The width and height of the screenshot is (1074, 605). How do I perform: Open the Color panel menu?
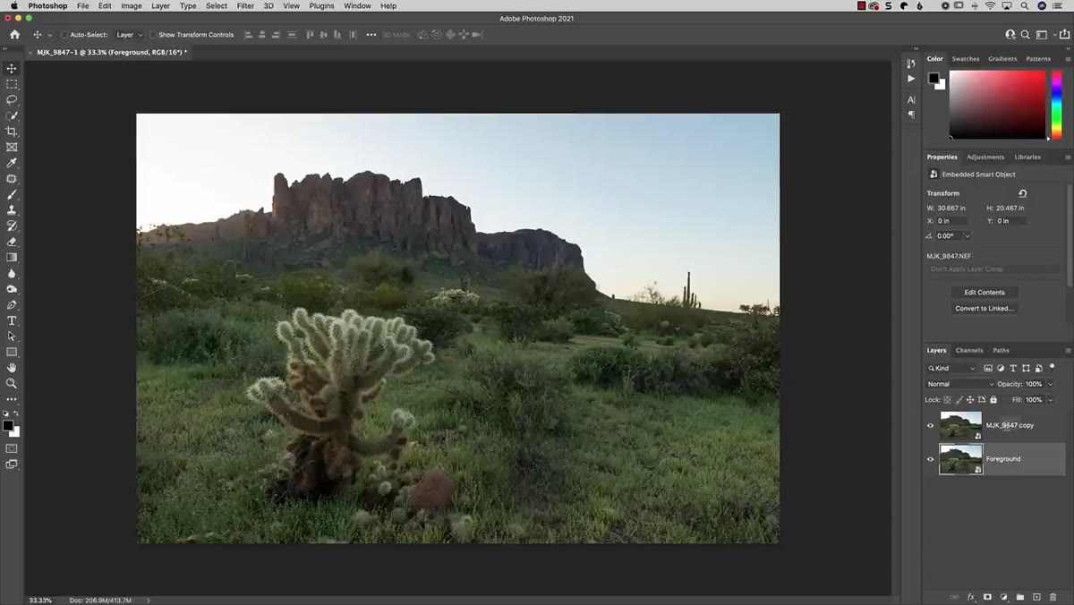[1068, 58]
